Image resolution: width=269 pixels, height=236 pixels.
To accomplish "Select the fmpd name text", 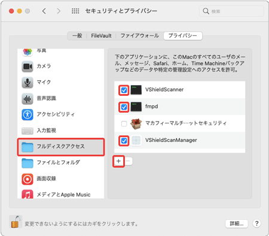I will 152,107.
